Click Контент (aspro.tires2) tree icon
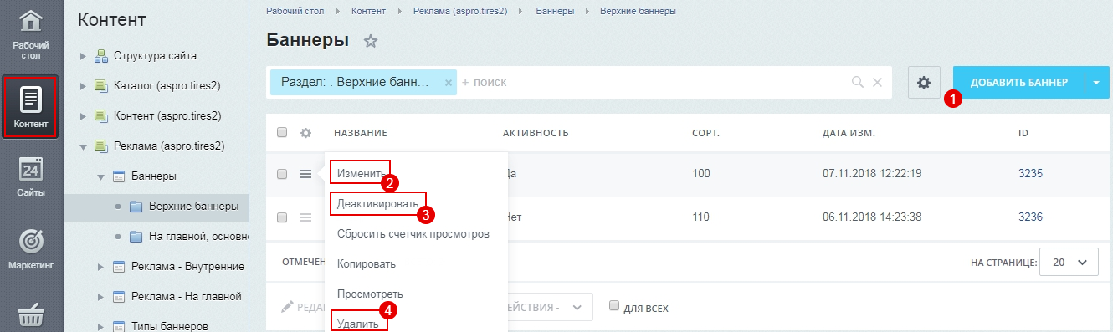 pos(100,116)
